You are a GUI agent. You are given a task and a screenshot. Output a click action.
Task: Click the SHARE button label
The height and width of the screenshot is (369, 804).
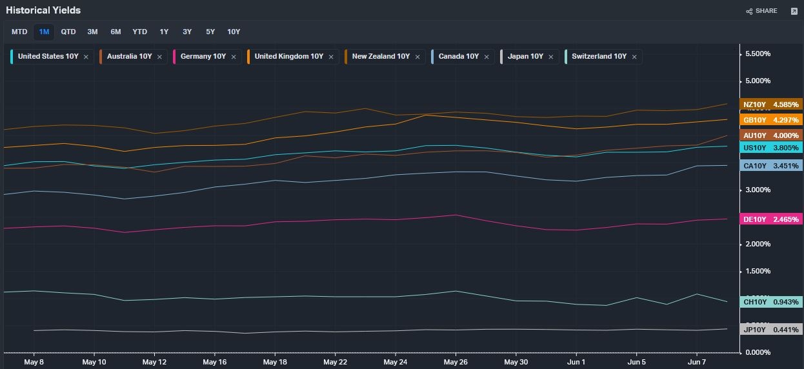tap(766, 11)
